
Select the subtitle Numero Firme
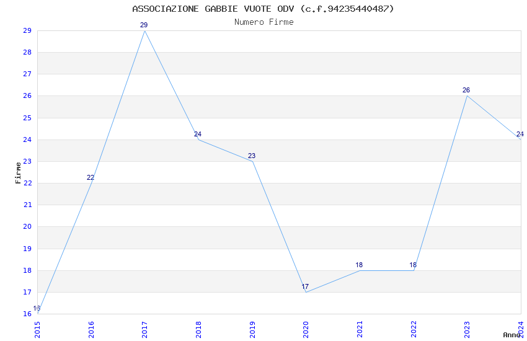click(x=264, y=22)
